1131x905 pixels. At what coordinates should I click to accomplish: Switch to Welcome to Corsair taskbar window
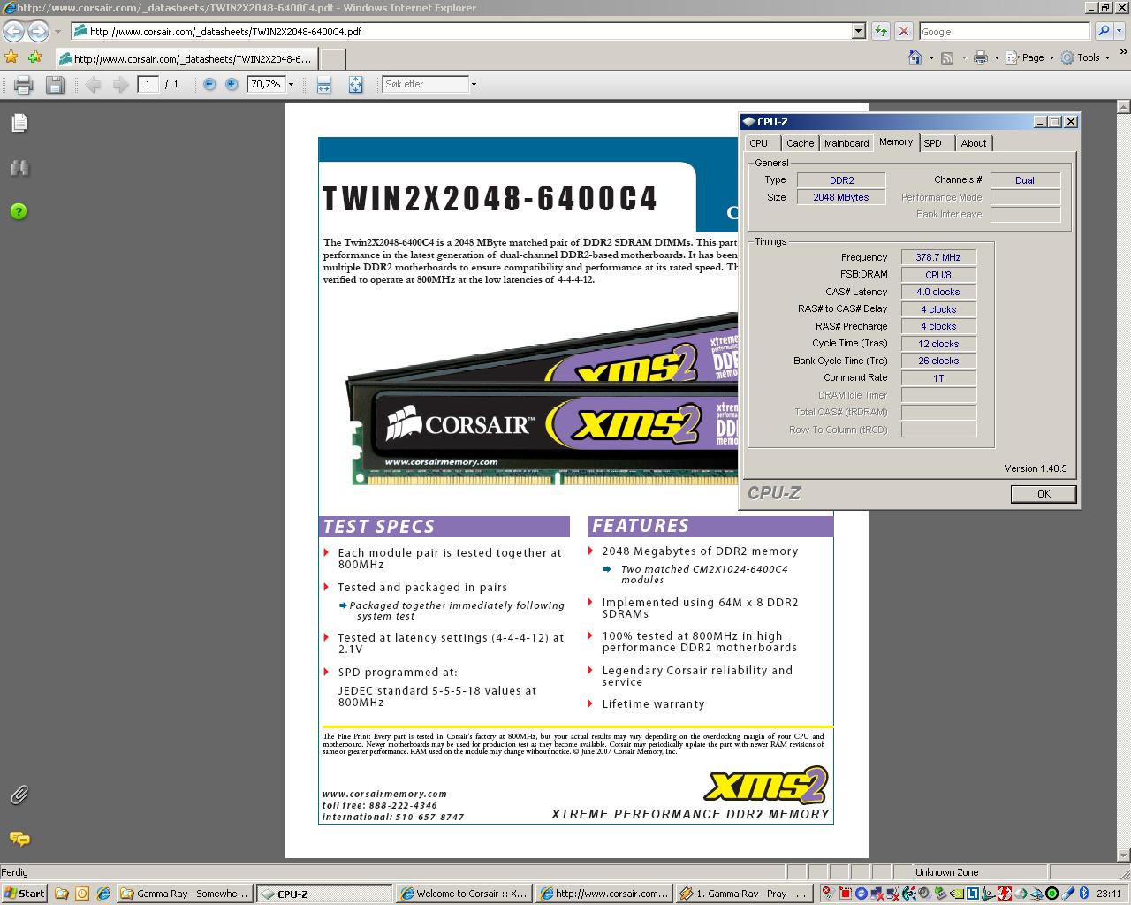[x=463, y=894]
